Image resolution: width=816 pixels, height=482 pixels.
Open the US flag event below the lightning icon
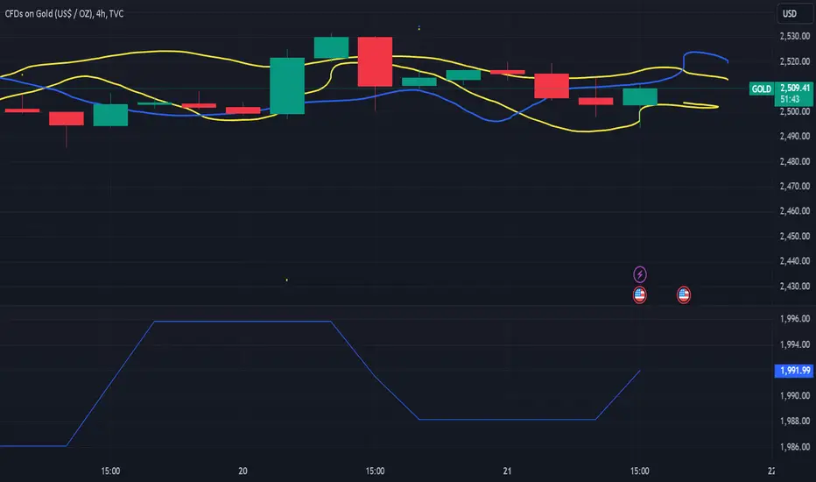coord(640,295)
